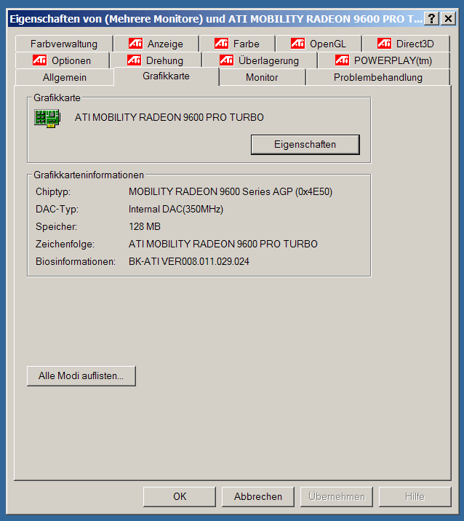The height and width of the screenshot is (521, 464).
Task: Click the ATI logo on the Anzeige tab
Action: pos(135,43)
